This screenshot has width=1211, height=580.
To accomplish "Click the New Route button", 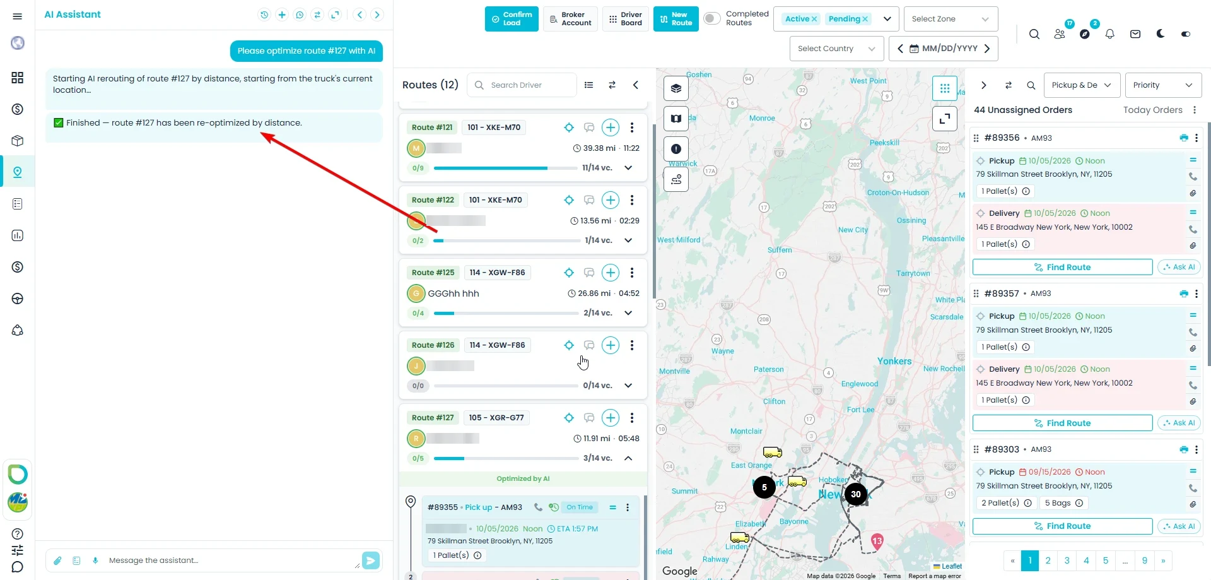I will pos(676,19).
